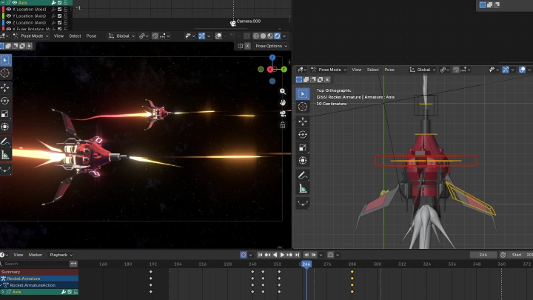Viewport: 533px width, 300px height.
Task: Open Select menu in right viewport header
Action: point(372,70)
